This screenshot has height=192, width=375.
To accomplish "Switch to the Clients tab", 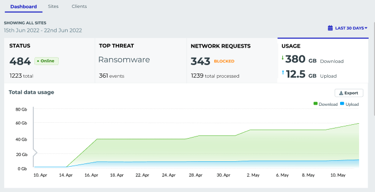I will coord(79,6).
